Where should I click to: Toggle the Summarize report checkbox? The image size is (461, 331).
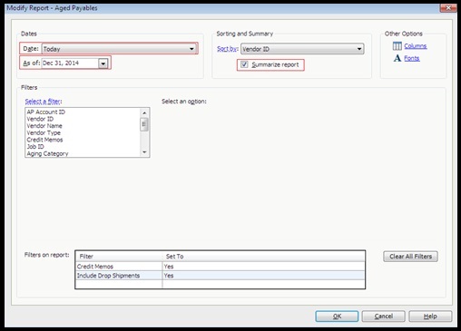pos(244,64)
